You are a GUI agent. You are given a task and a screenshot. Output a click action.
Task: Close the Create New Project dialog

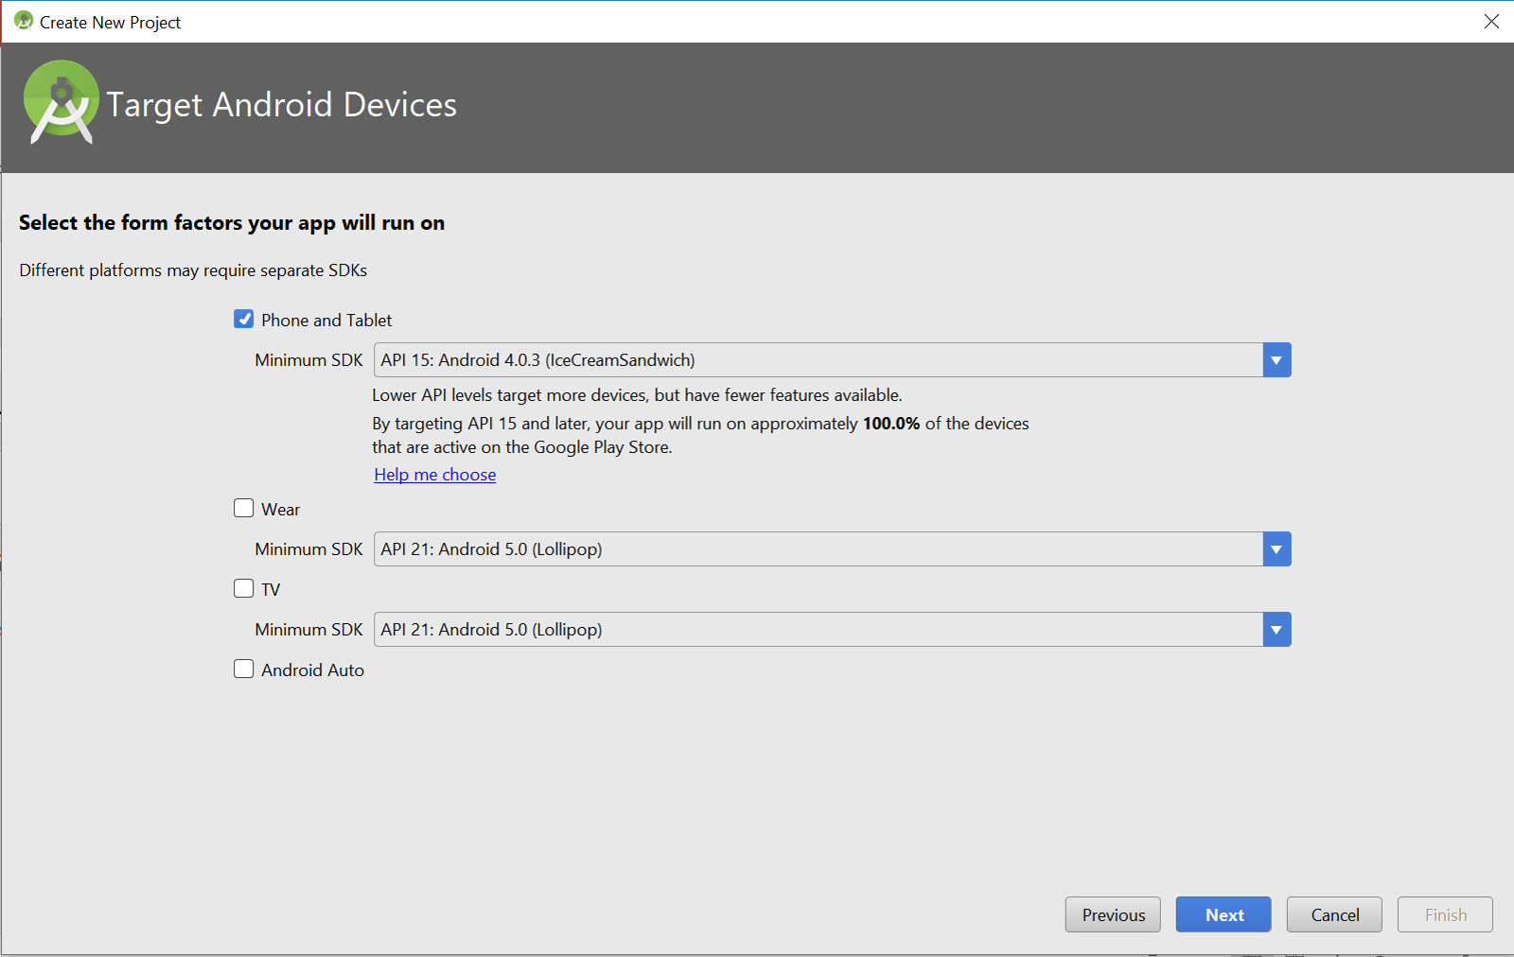pyautogui.click(x=1491, y=21)
